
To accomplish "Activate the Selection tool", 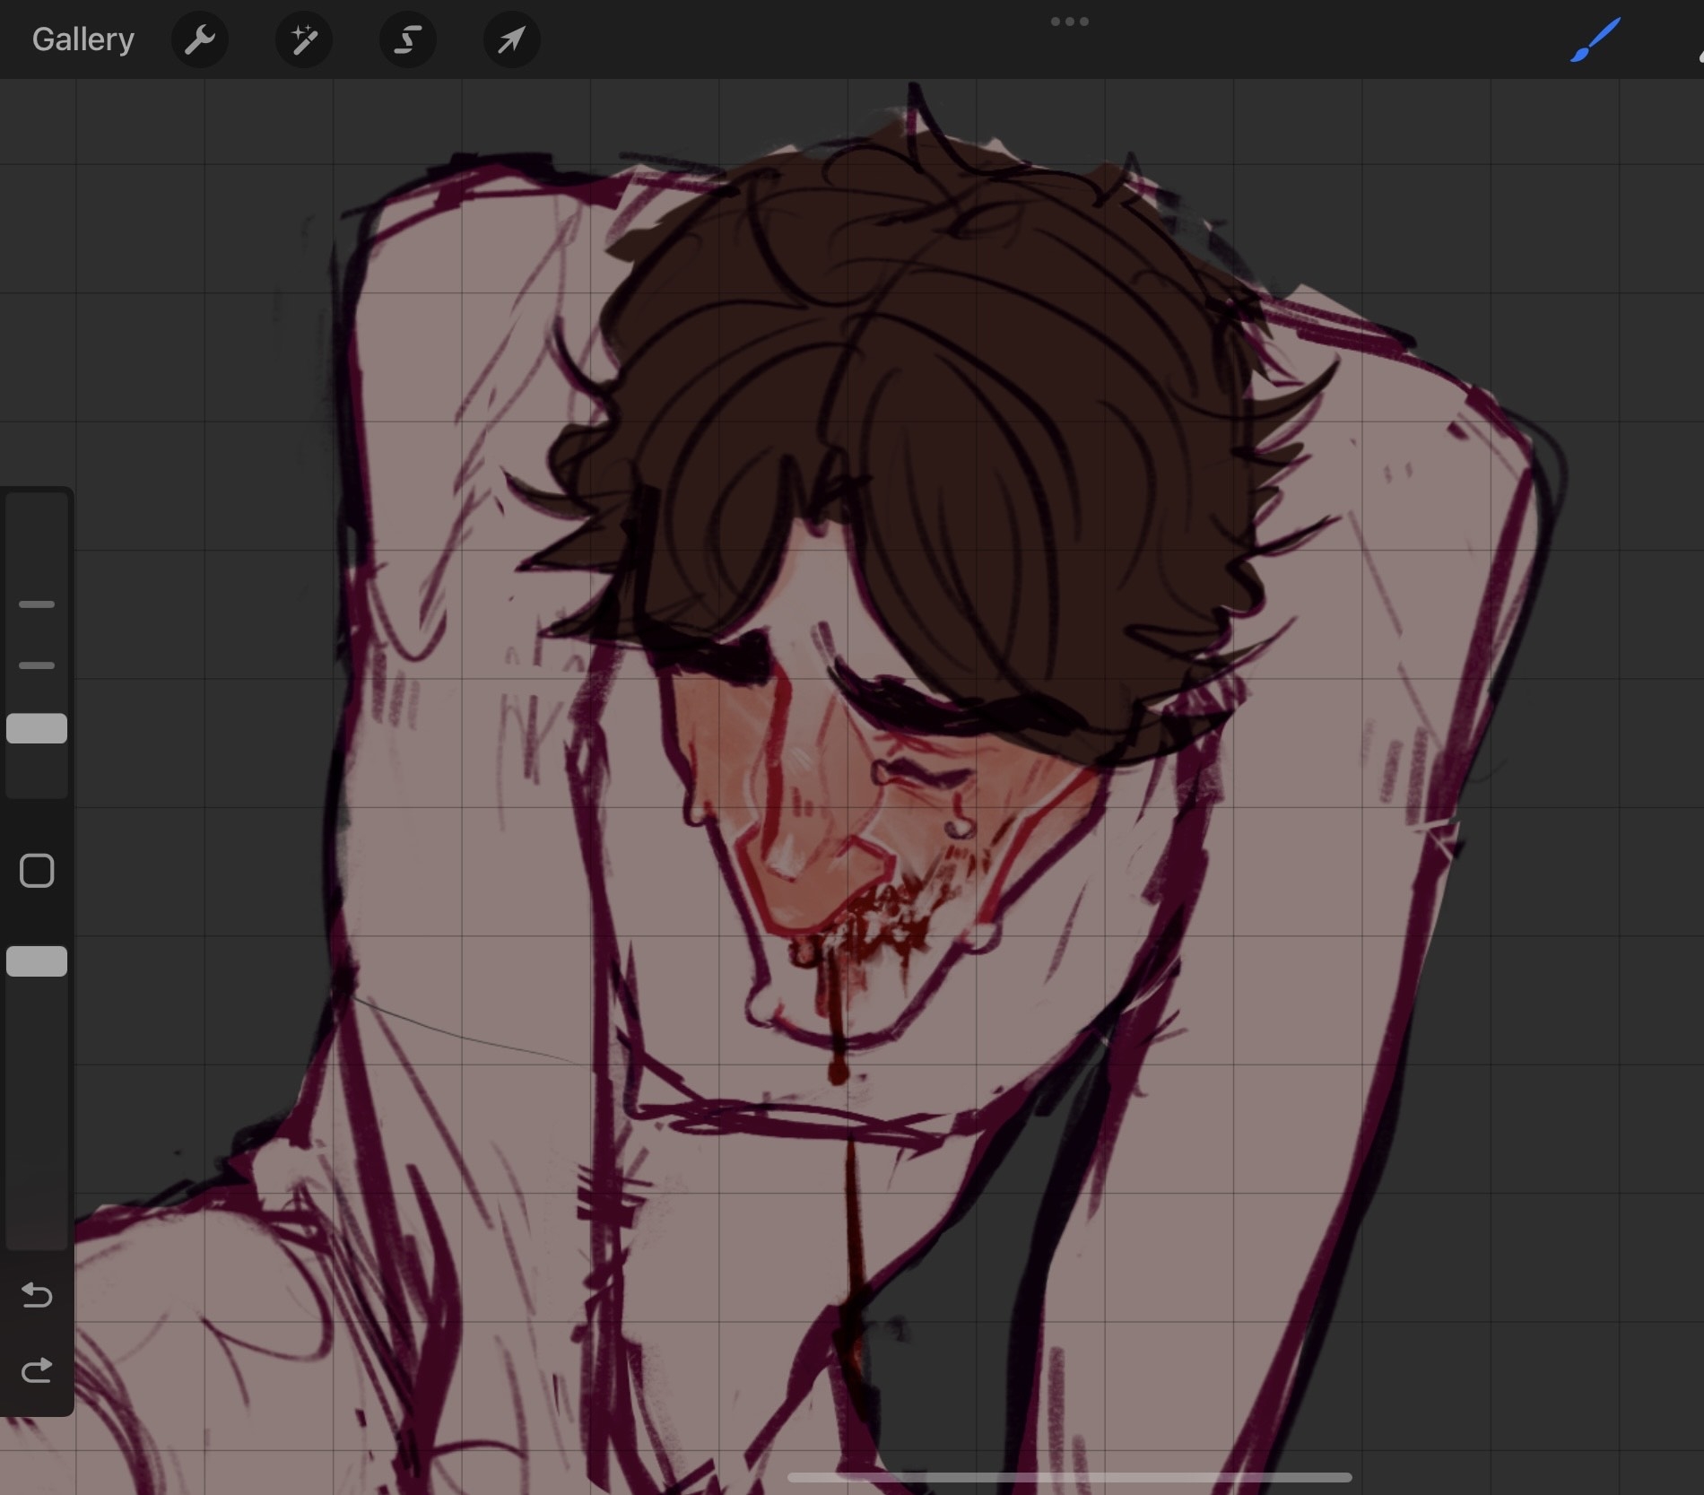I will 408,39.
